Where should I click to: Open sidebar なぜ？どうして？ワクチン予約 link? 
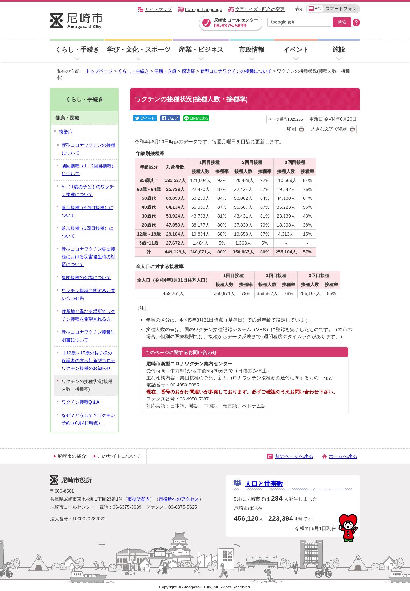[x=88, y=419]
